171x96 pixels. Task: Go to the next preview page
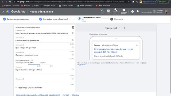[125, 28]
